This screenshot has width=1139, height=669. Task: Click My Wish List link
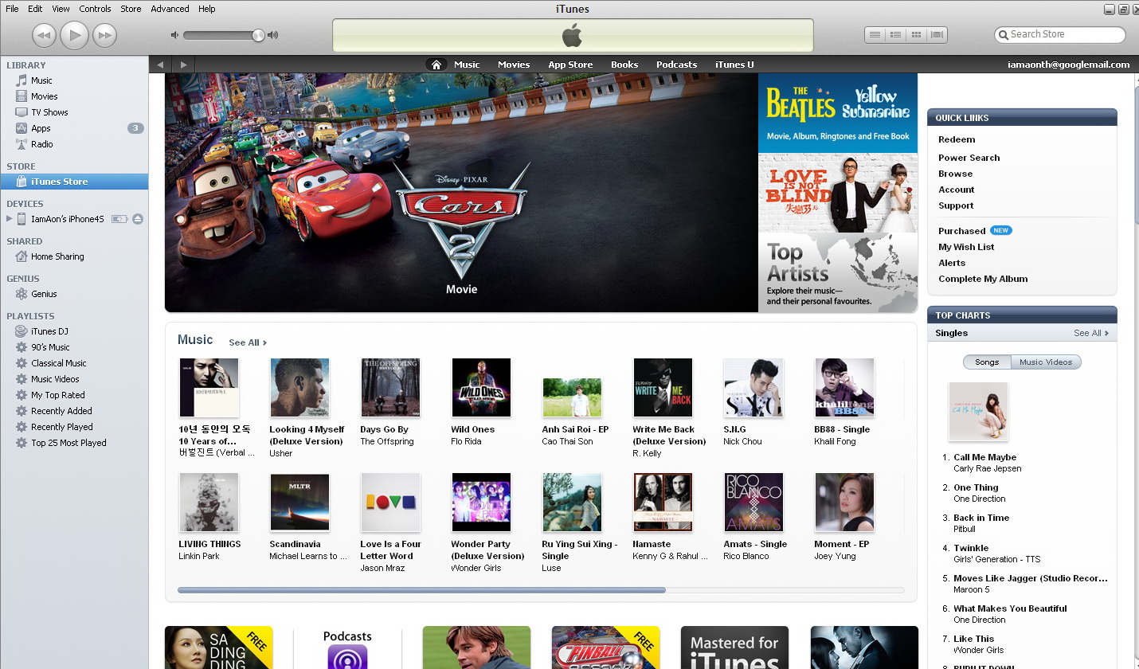click(966, 247)
